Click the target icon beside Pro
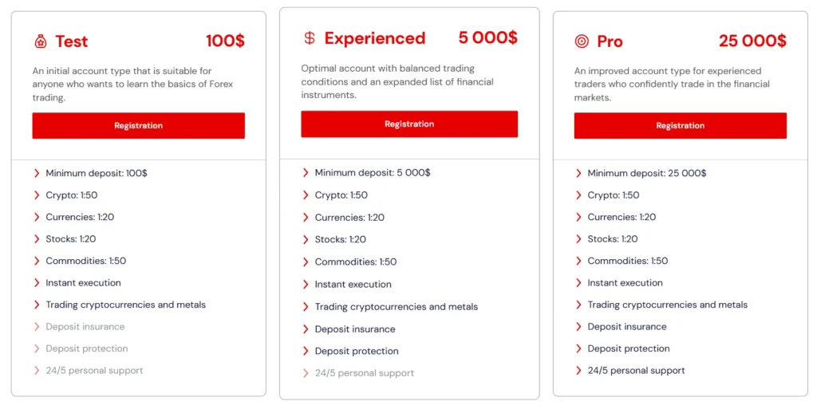Viewport: 817px width, 409px height. (x=582, y=41)
